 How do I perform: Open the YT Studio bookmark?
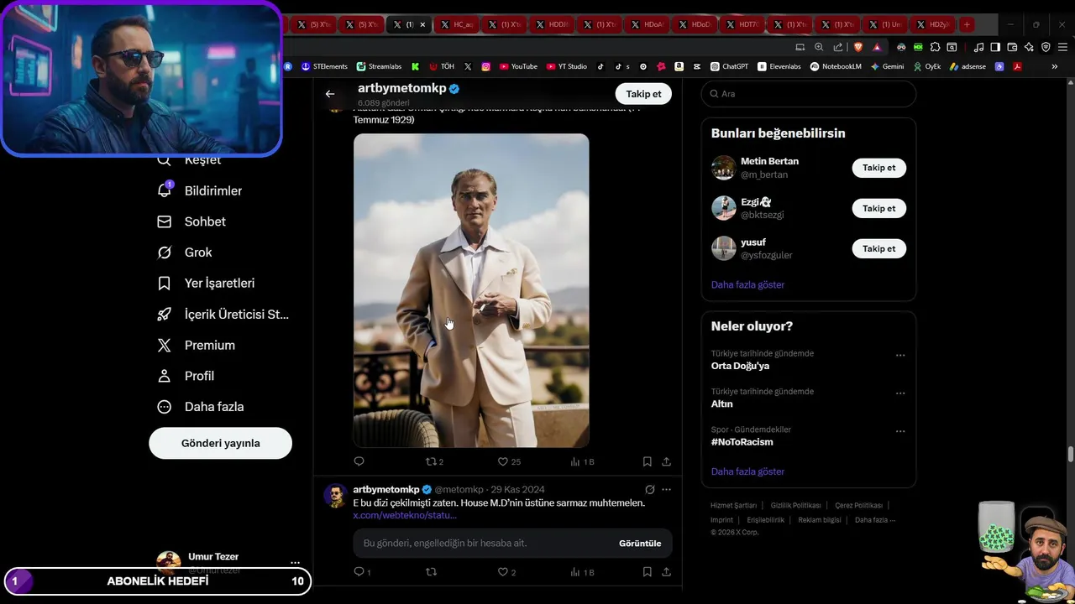[x=567, y=66]
